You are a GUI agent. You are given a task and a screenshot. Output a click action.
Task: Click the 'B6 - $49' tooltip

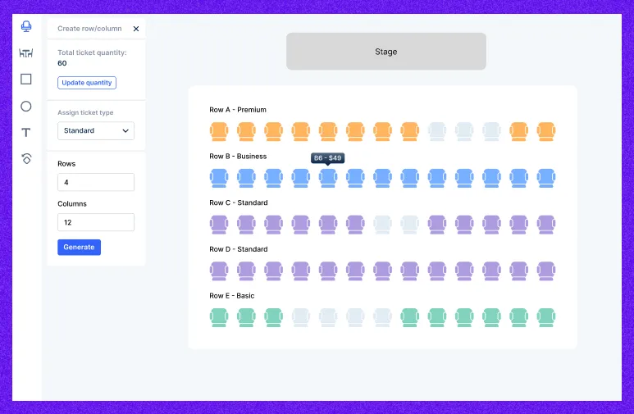pyautogui.click(x=328, y=158)
